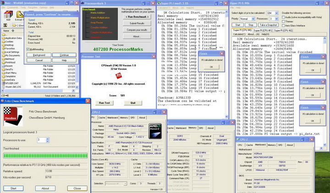Image resolution: width=330 pixels, height=193 pixels.
Task: Open the Memory tab in bottom-right CPU-Z window
Action: click(x=271, y=145)
